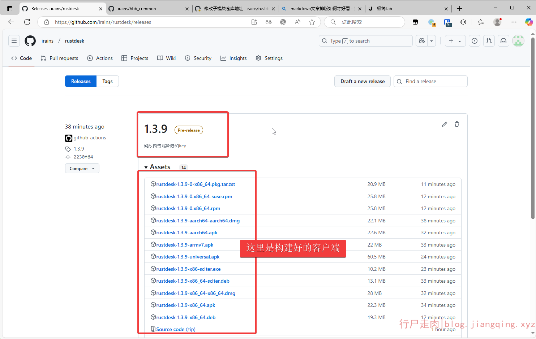View the site information lock icon

47,22
